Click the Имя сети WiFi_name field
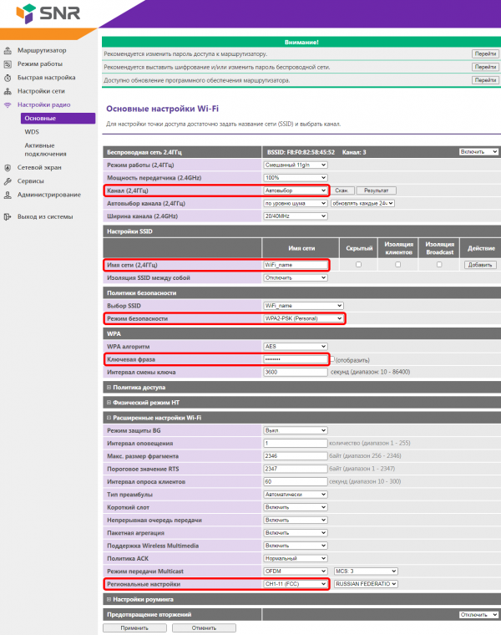This screenshot has width=501, height=635. (296, 265)
